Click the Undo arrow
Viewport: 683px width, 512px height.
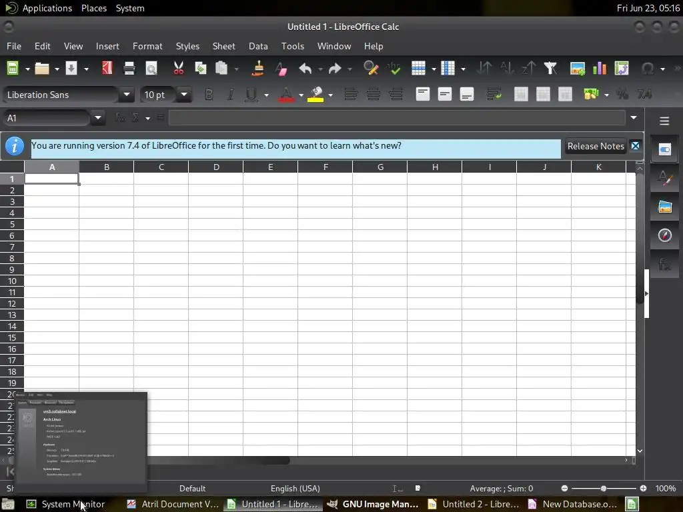[x=305, y=69]
